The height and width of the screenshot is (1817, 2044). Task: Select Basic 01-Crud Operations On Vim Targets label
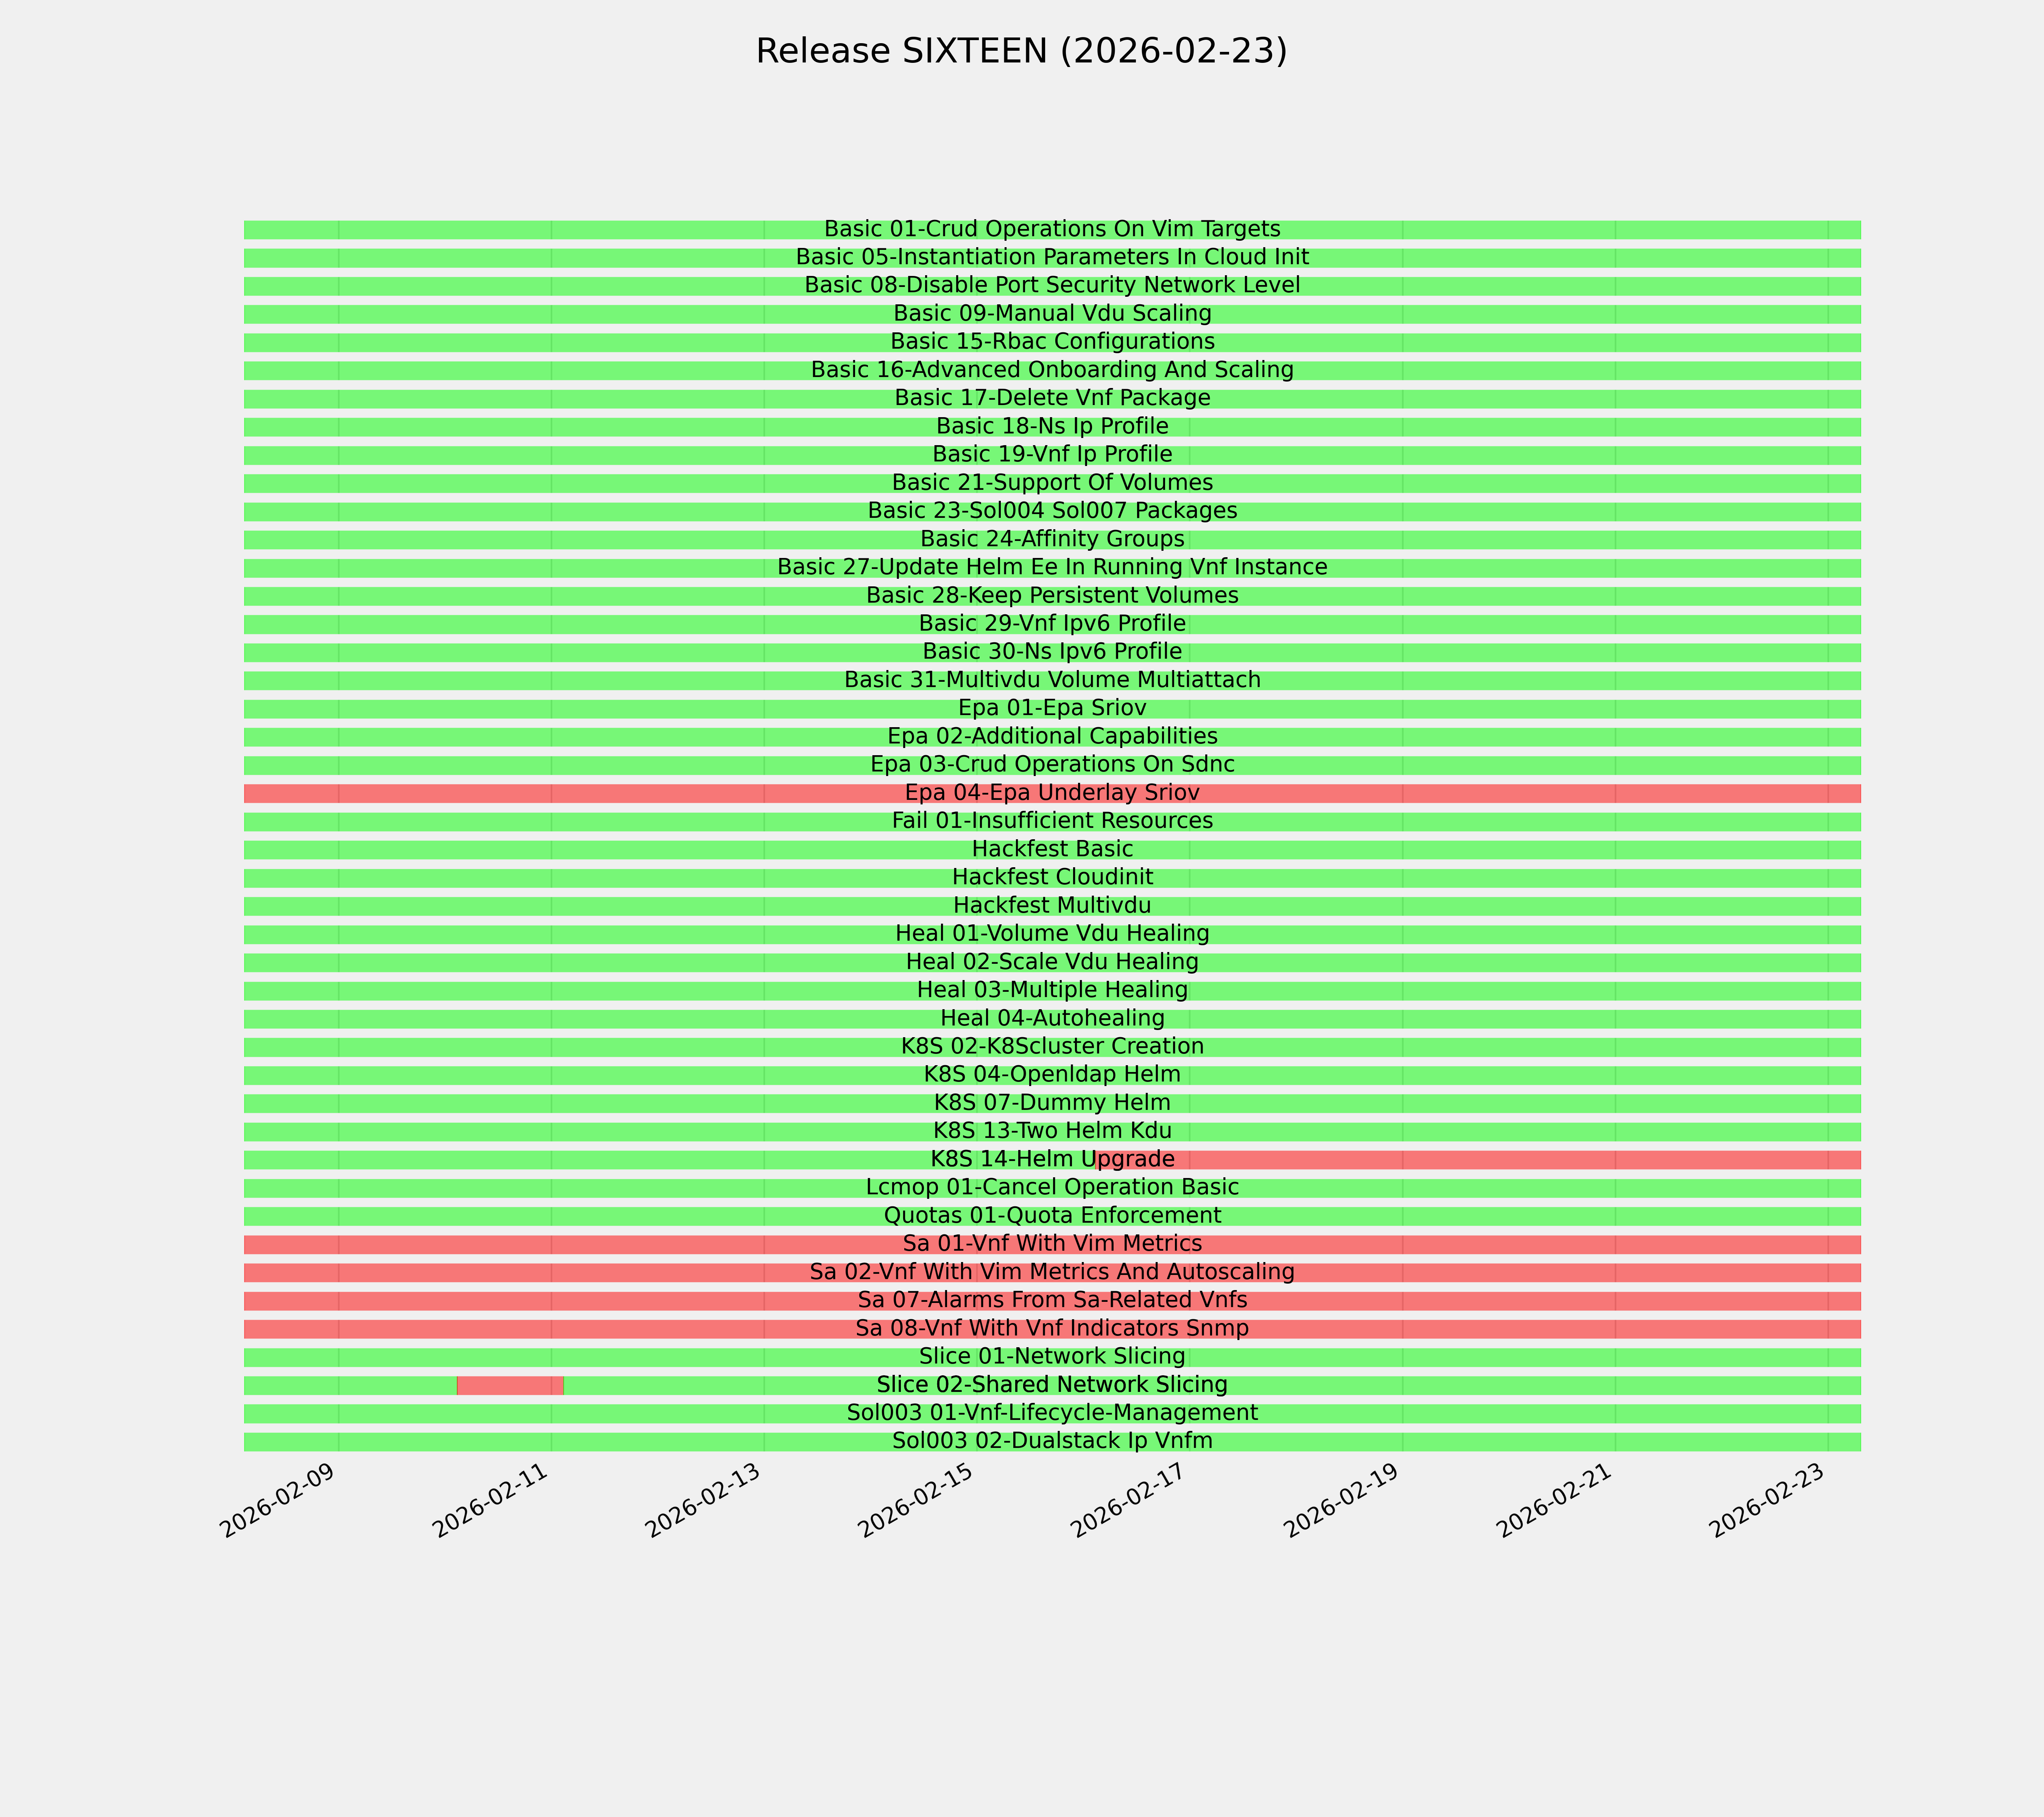[1052, 229]
